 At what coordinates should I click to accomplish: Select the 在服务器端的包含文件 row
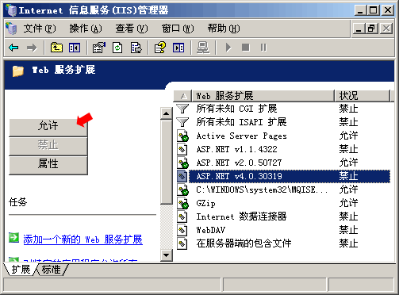283,243
